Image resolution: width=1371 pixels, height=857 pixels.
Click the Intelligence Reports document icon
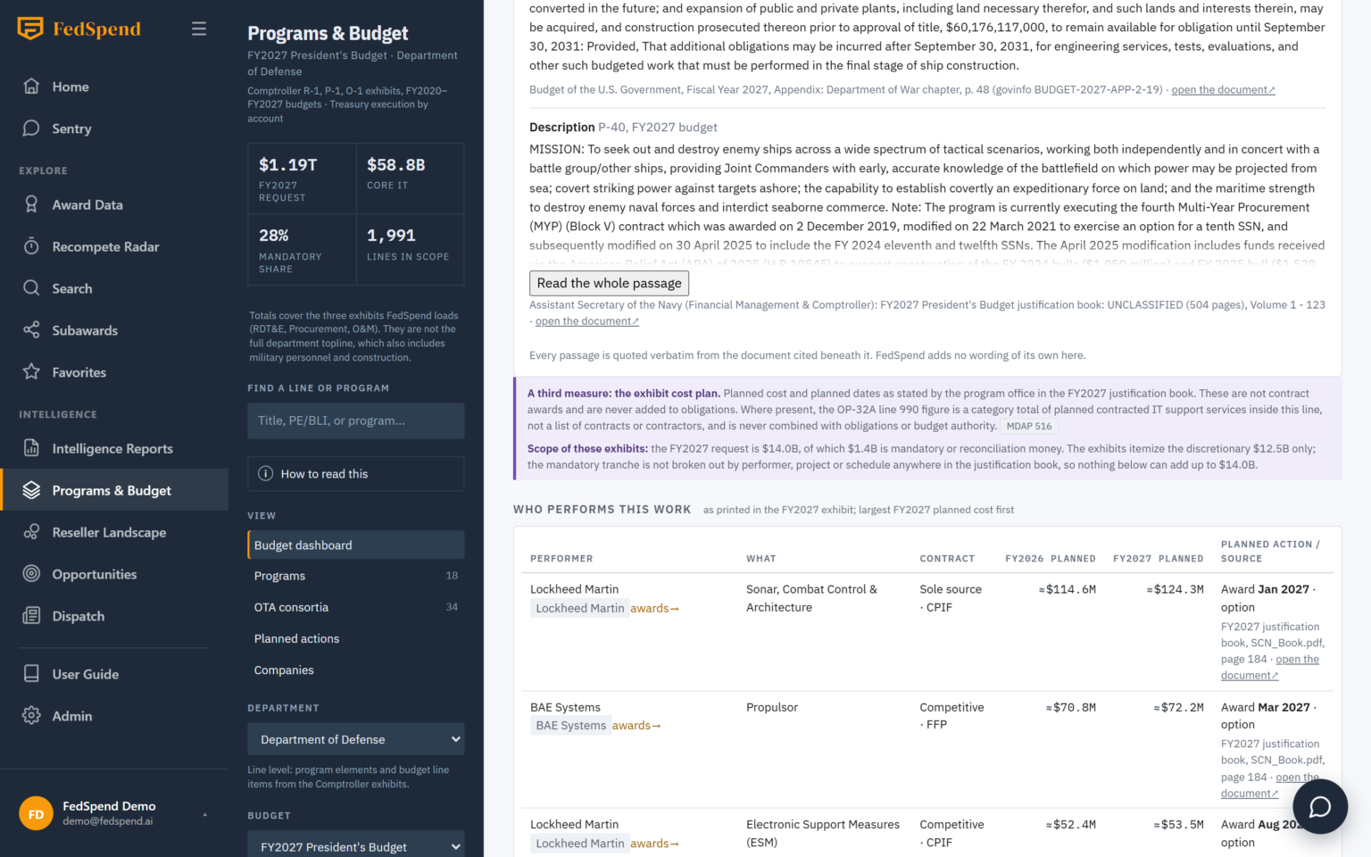[31, 448]
